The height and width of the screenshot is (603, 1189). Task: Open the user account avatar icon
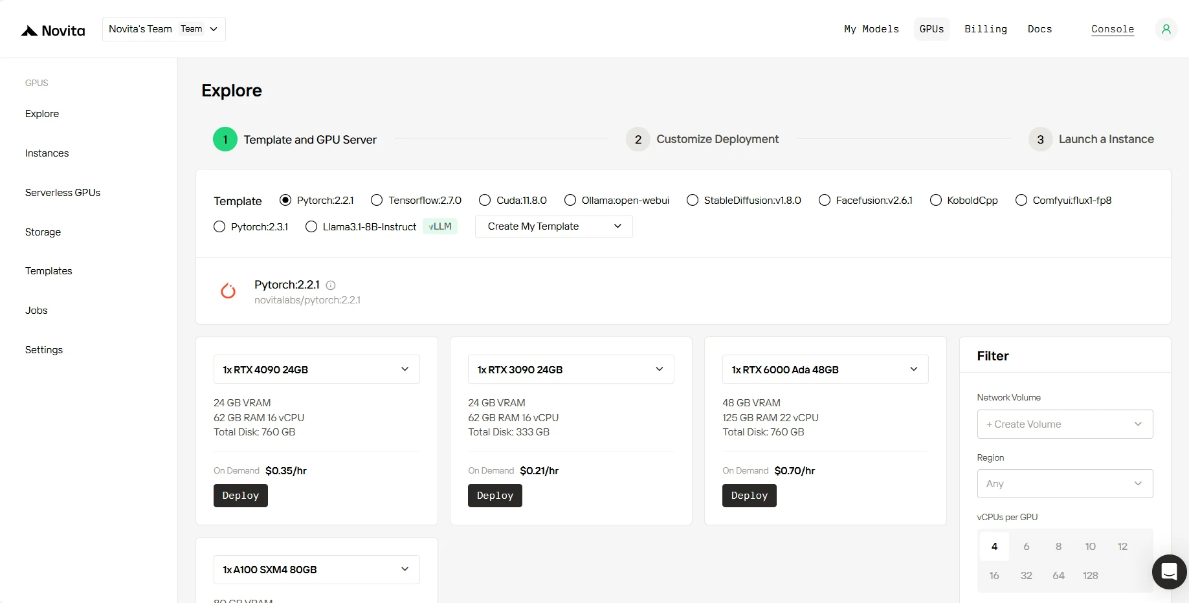pyautogui.click(x=1166, y=29)
